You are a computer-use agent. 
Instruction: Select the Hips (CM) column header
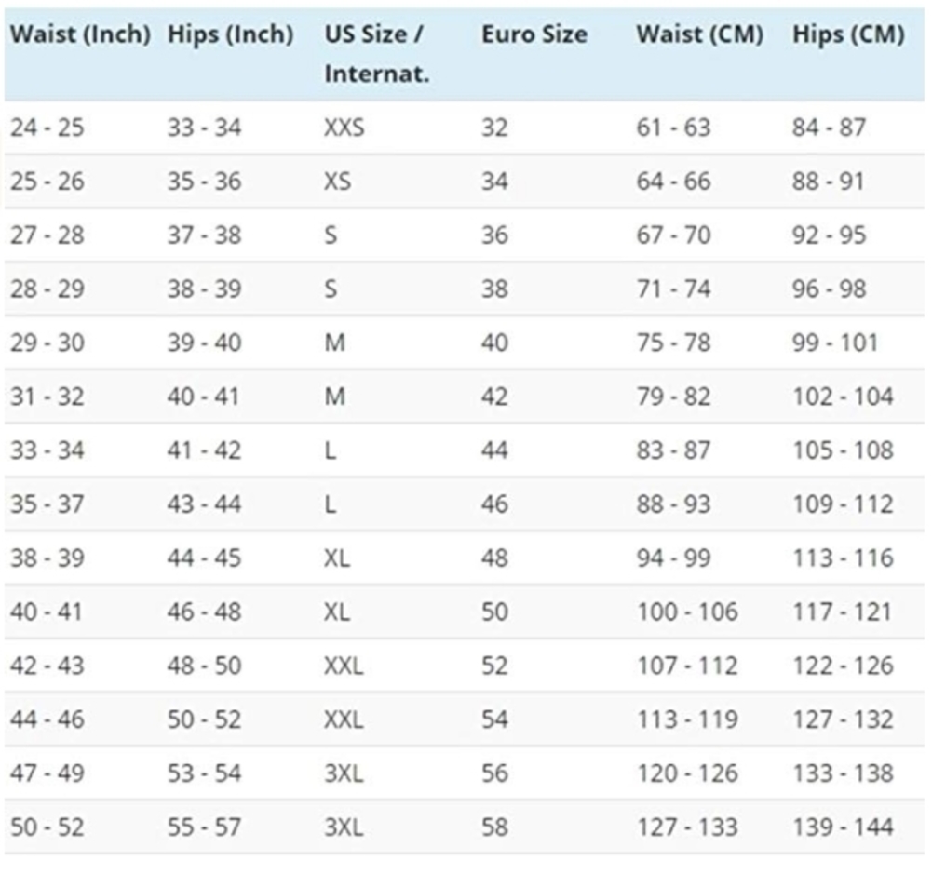tap(848, 35)
